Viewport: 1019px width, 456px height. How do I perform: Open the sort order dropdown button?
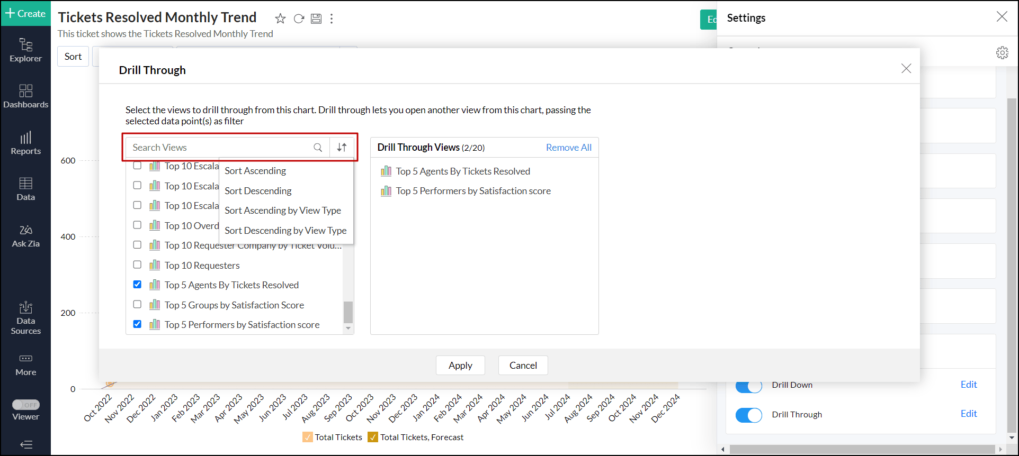[342, 148]
